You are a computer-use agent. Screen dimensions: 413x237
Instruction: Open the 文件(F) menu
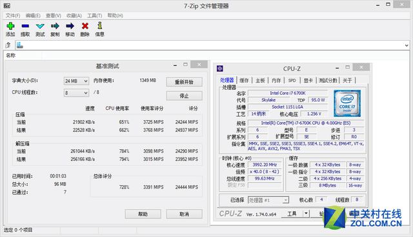point(13,15)
